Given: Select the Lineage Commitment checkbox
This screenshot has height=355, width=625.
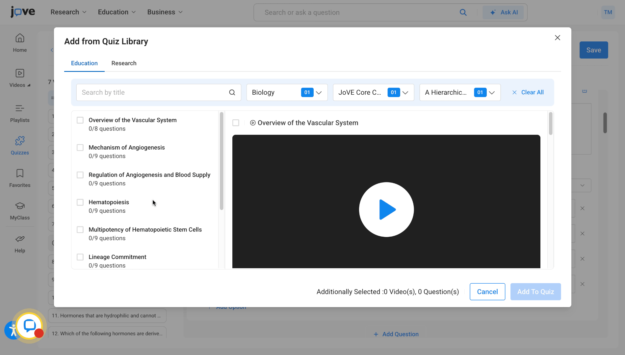Looking at the screenshot, I should (80, 257).
